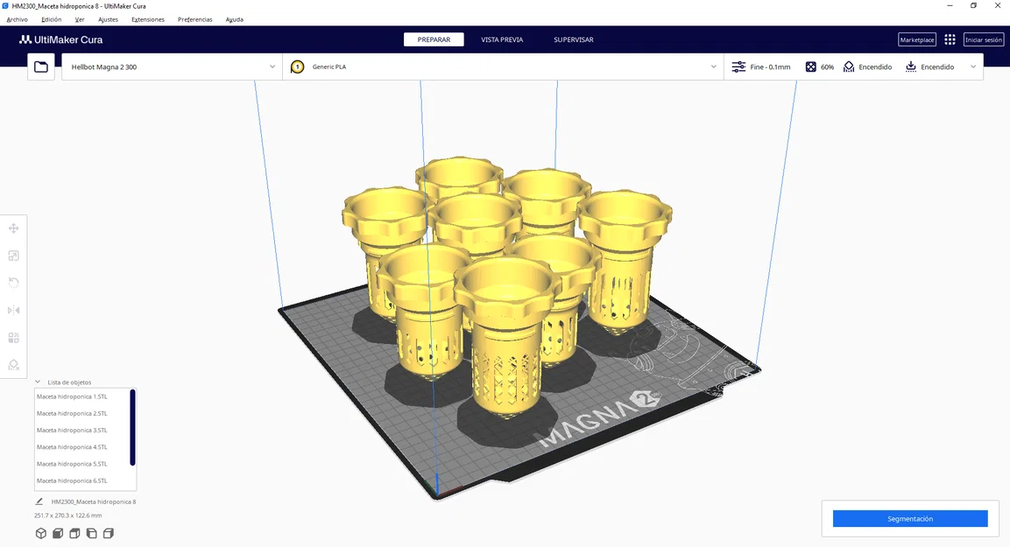This screenshot has height=547, width=1010.
Task: Open the Extensiones menu
Action: tap(148, 19)
